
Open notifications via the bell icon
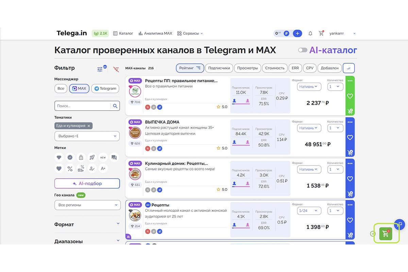310,33
